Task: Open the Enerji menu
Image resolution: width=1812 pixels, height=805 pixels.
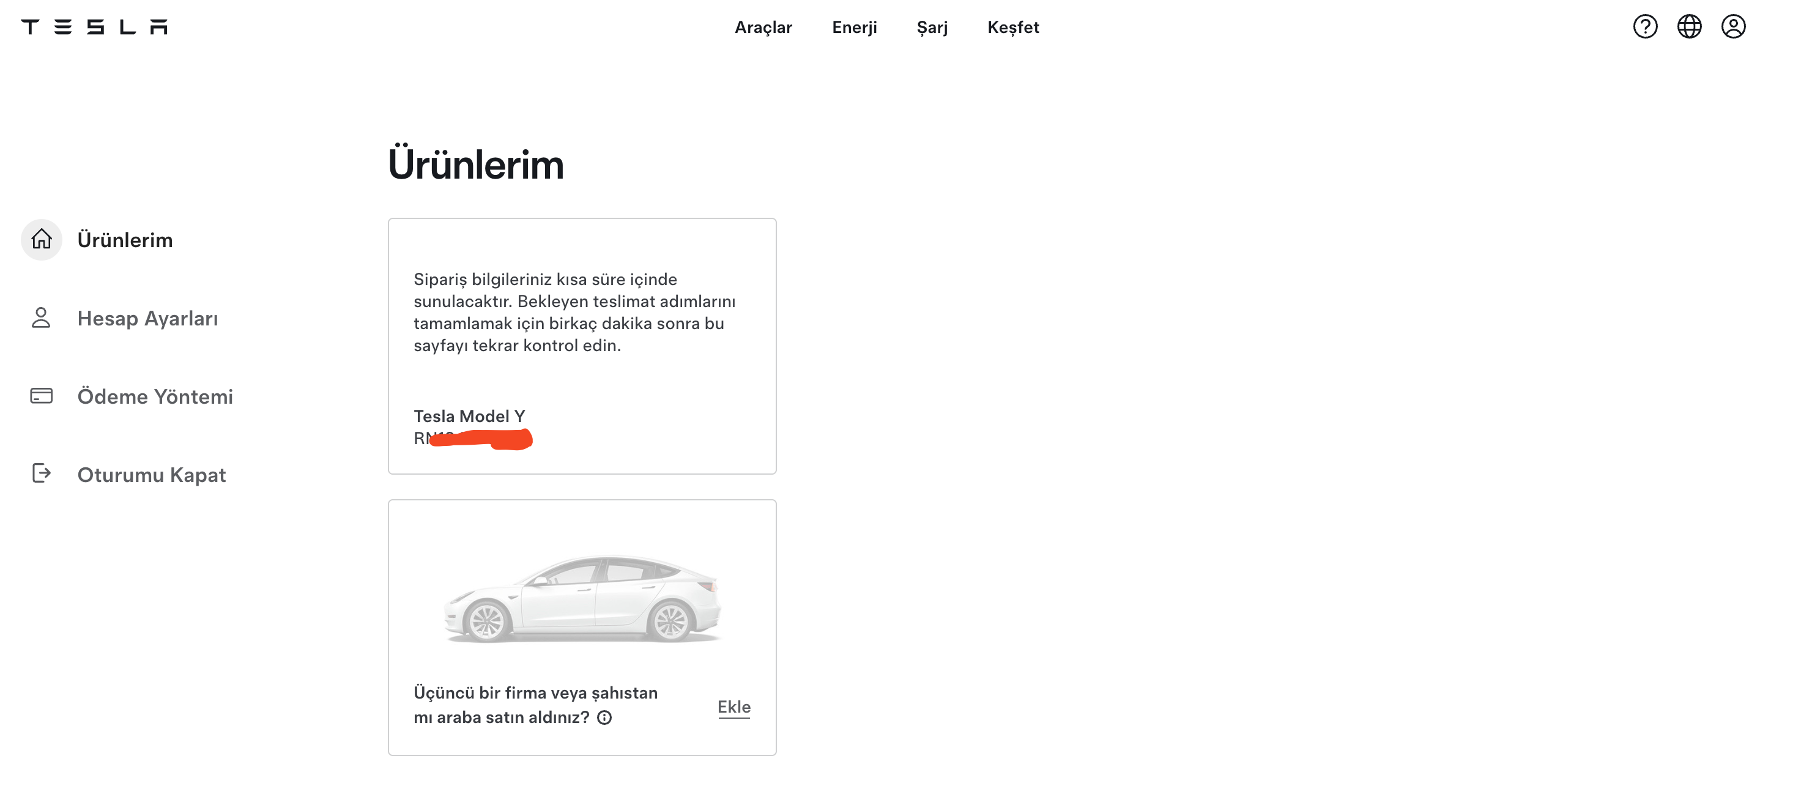Action: point(854,27)
